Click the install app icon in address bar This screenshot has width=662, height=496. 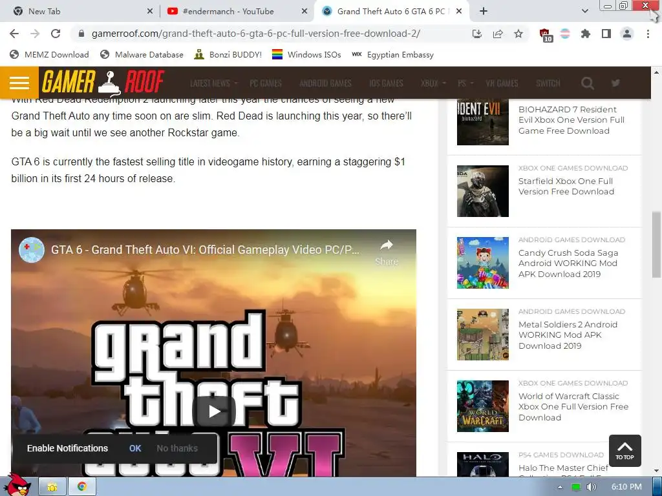[476, 34]
